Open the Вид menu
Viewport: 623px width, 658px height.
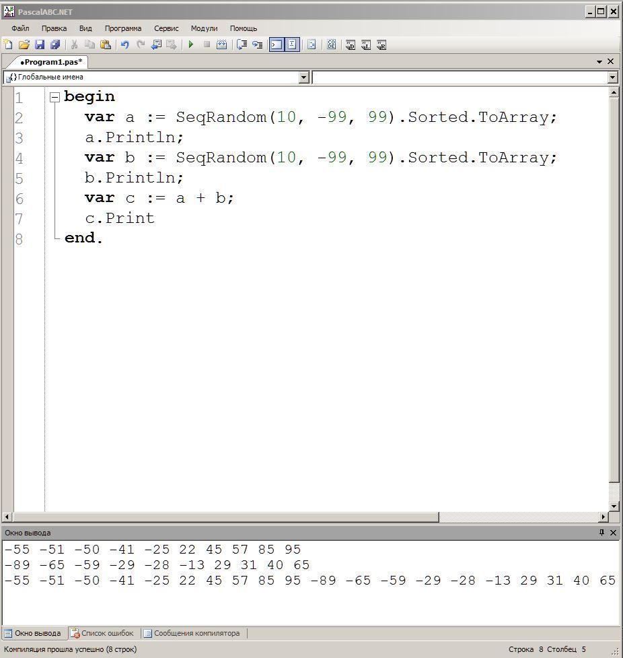[85, 28]
